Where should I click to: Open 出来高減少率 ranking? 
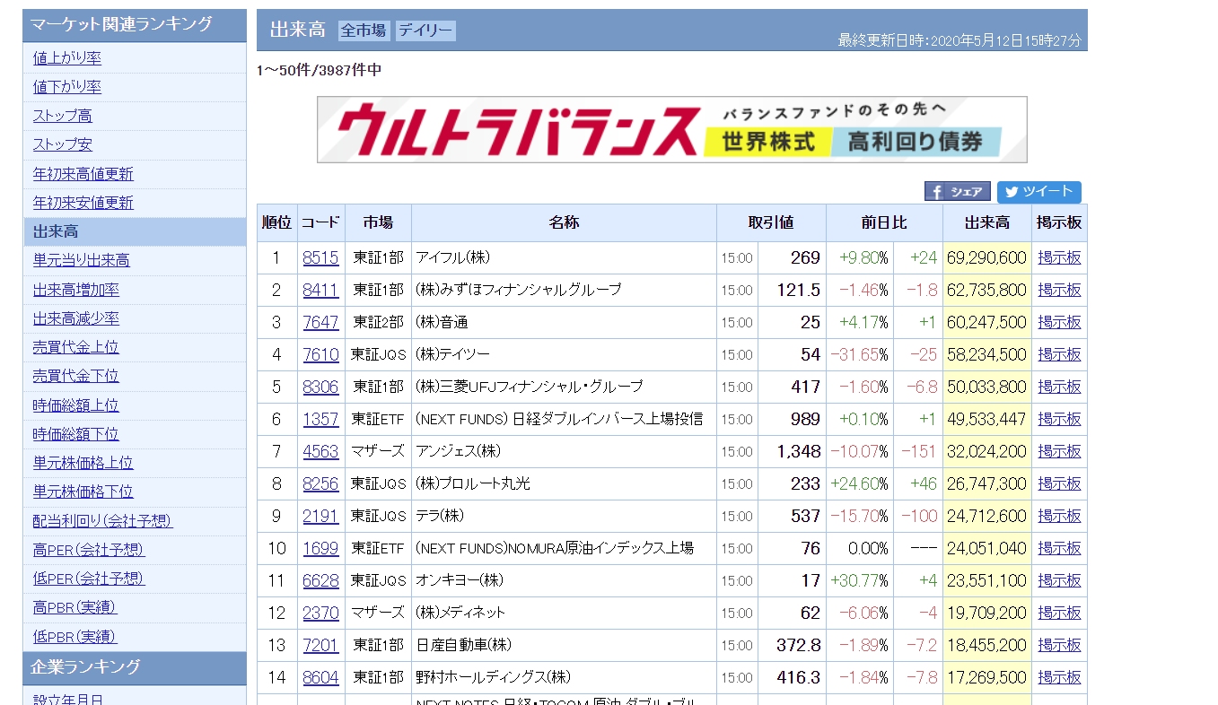(76, 318)
